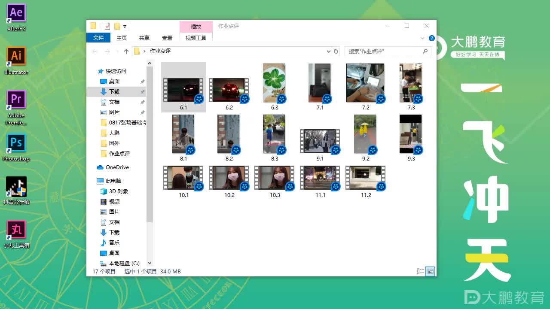Switch to the 主页 ribbon tab
Viewport: 550px width, 309px height.
pos(122,38)
